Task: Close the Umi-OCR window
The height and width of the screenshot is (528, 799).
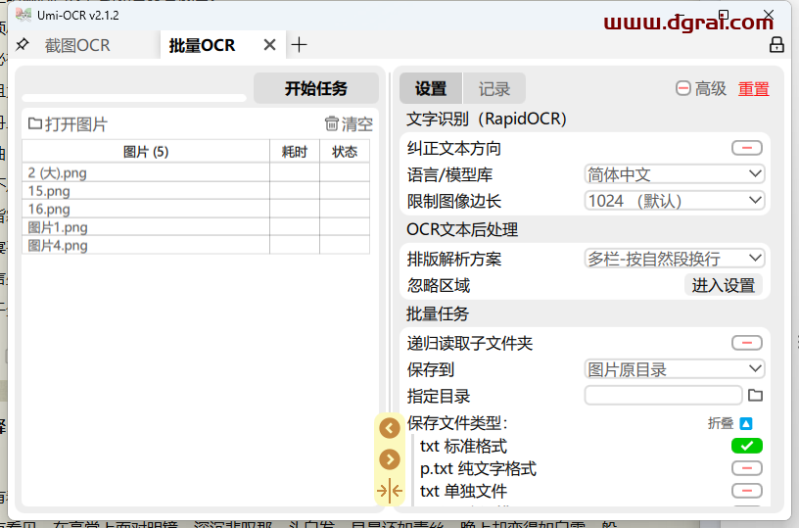Action: click(769, 15)
